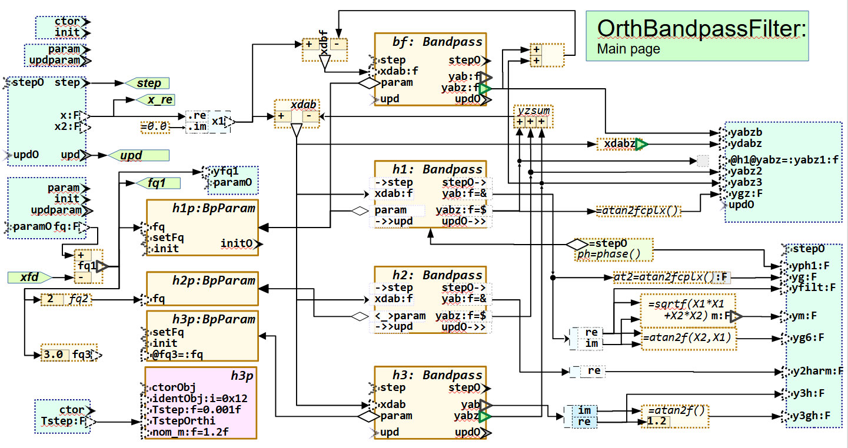The image size is (848, 448).
Task: Select the diamond beside h2 Bandpass param
Action: (x=360, y=316)
